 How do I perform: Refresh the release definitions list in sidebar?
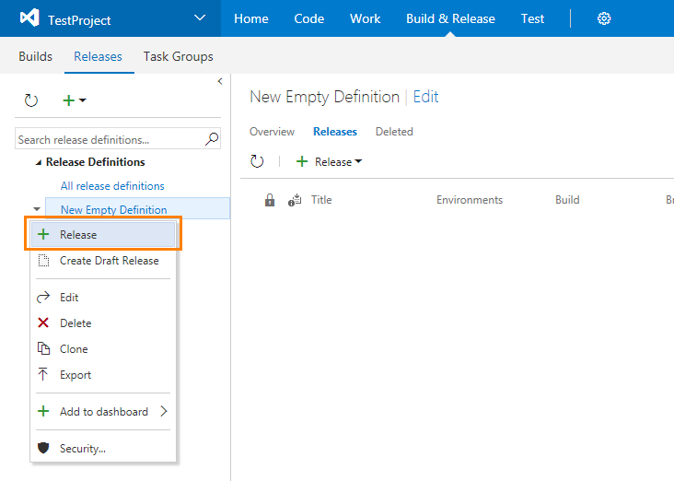coord(31,100)
